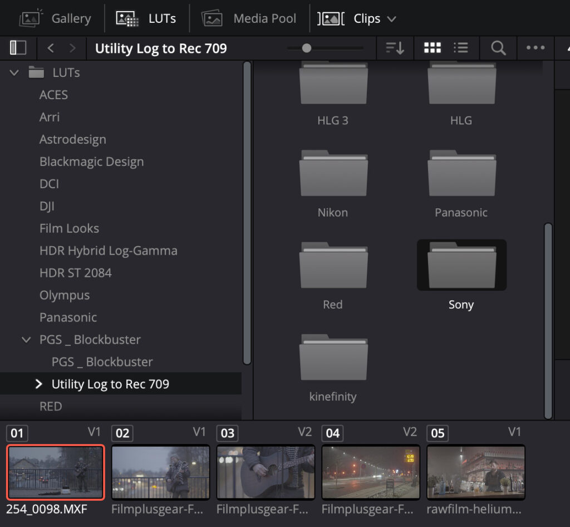The height and width of the screenshot is (527, 570).
Task: Switch to the LUTs tab
Action: click(x=146, y=18)
